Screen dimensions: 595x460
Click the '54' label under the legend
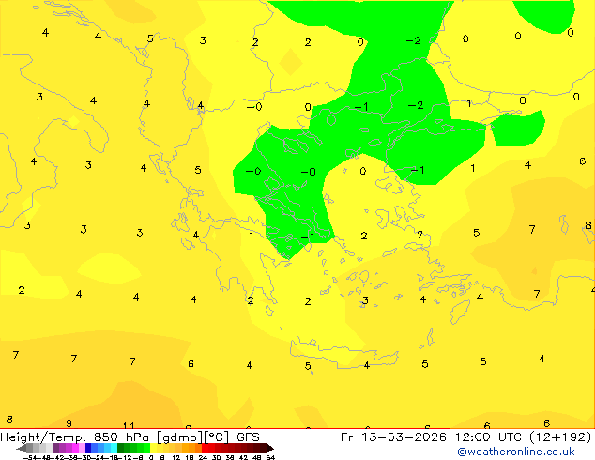pos(270,457)
